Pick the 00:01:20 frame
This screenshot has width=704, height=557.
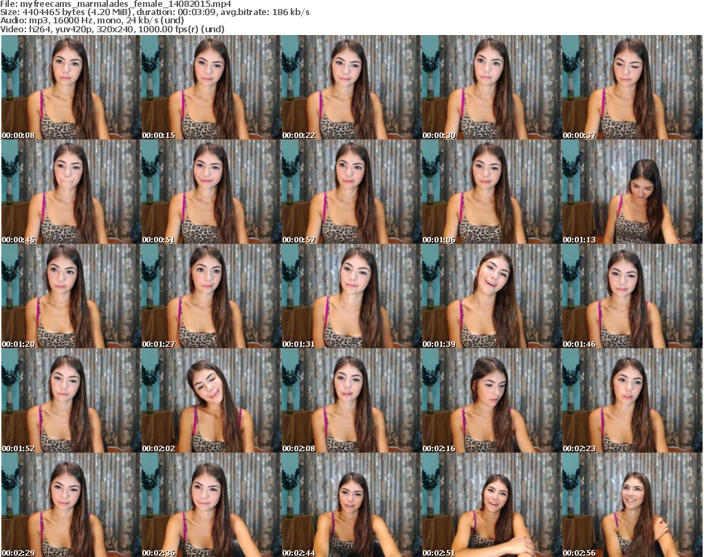(71, 296)
